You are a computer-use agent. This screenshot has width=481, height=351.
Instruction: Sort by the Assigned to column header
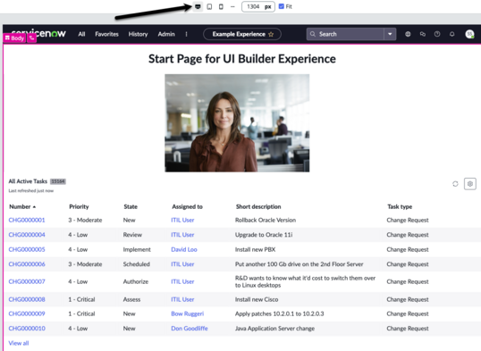pyautogui.click(x=187, y=206)
